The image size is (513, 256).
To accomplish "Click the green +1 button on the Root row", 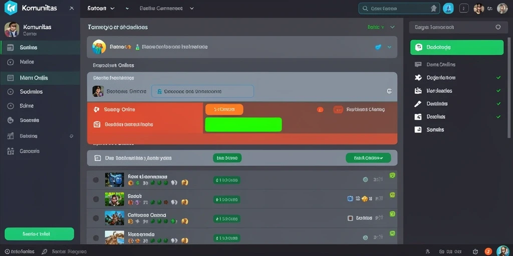I will pos(227,180).
